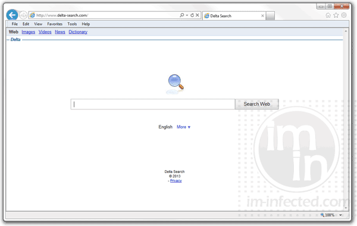
Task: Open the Tools menu
Action: click(x=72, y=24)
